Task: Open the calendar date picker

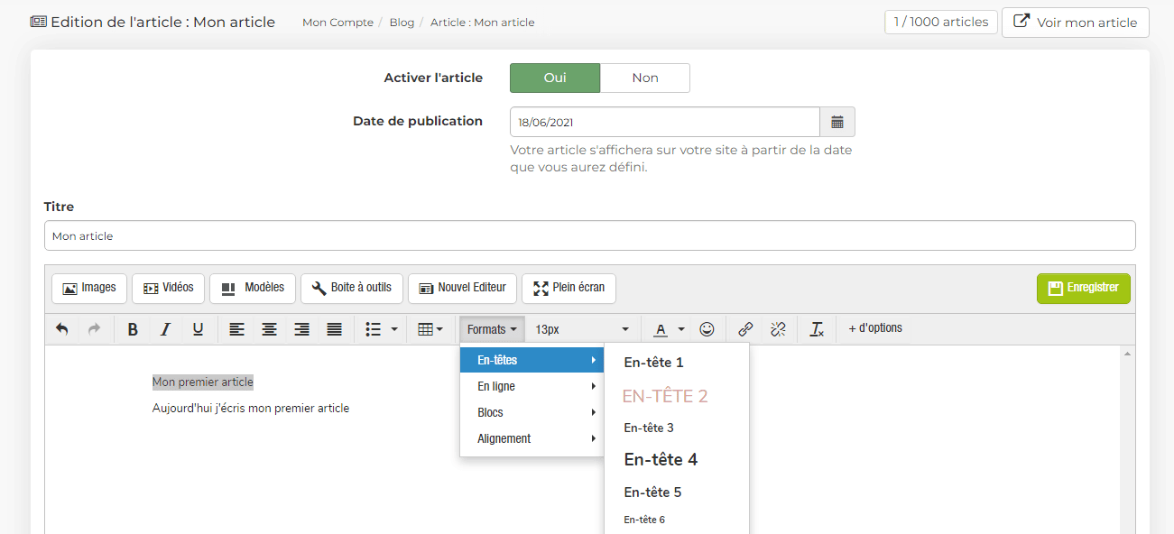Action: [837, 122]
